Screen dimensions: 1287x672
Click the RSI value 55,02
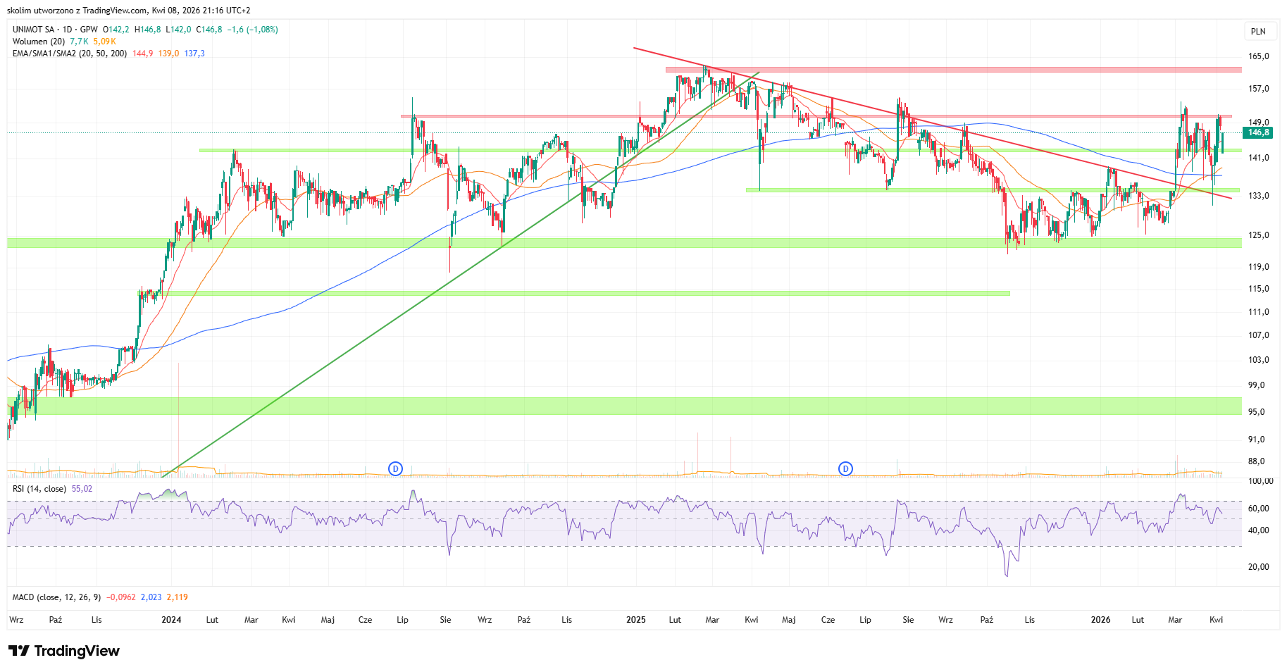[82, 489]
